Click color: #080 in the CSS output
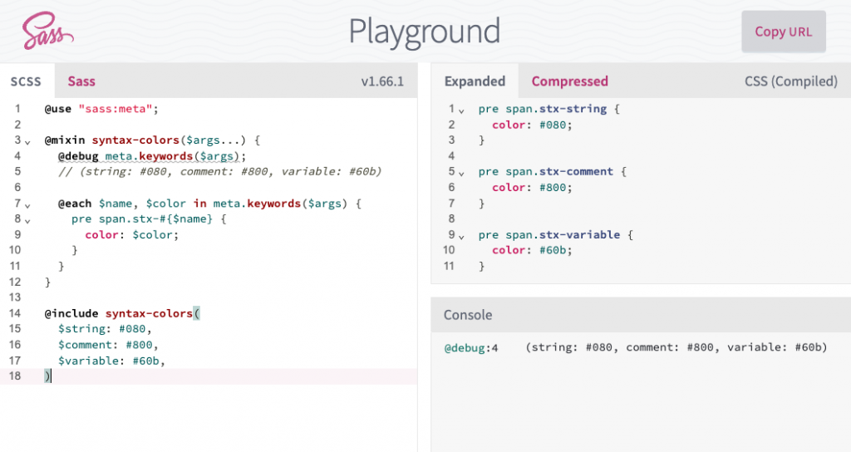The width and height of the screenshot is (851, 452). pyautogui.click(x=532, y=125)
